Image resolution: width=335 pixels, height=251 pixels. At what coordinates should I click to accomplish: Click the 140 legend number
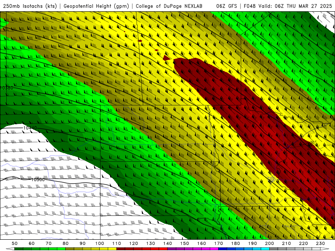tap(167, 243)
